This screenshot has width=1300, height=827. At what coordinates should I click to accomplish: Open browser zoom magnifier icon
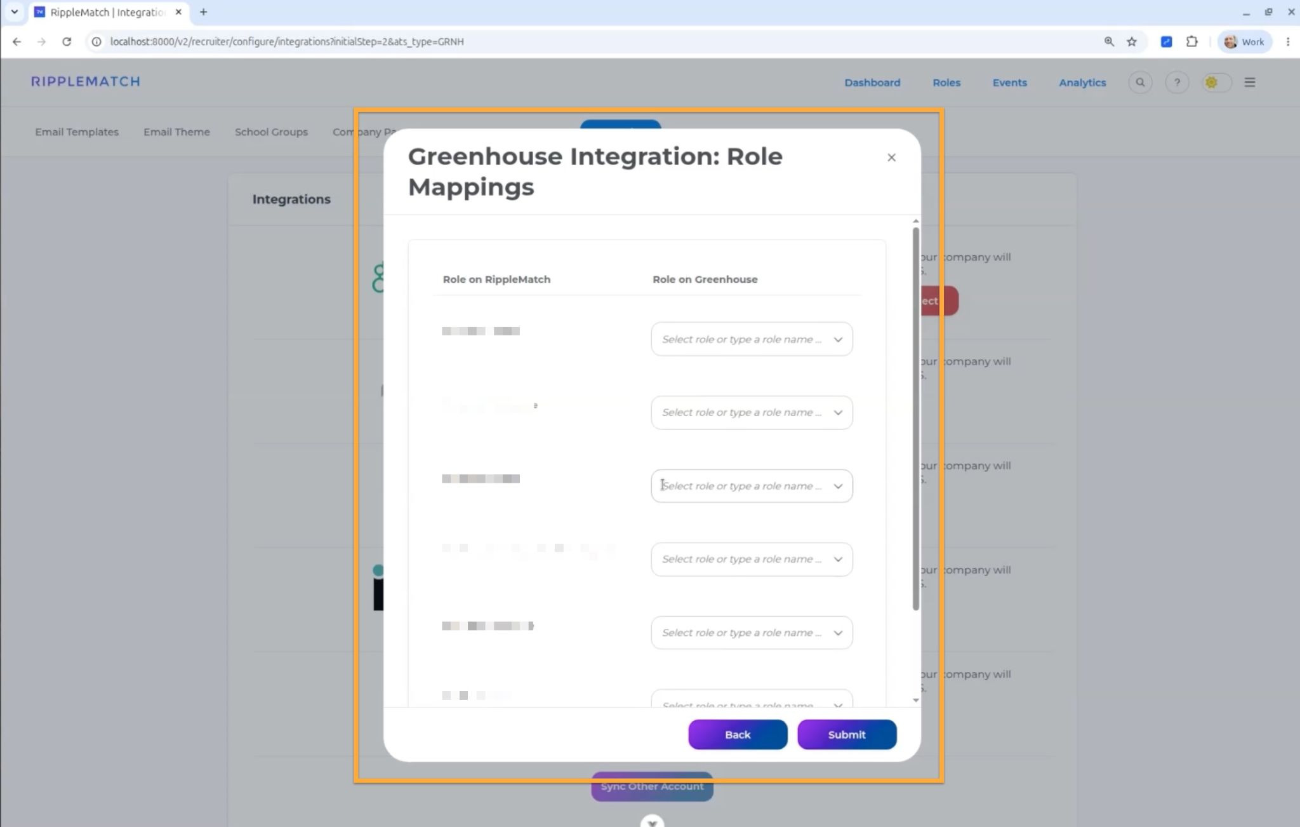1109,41
